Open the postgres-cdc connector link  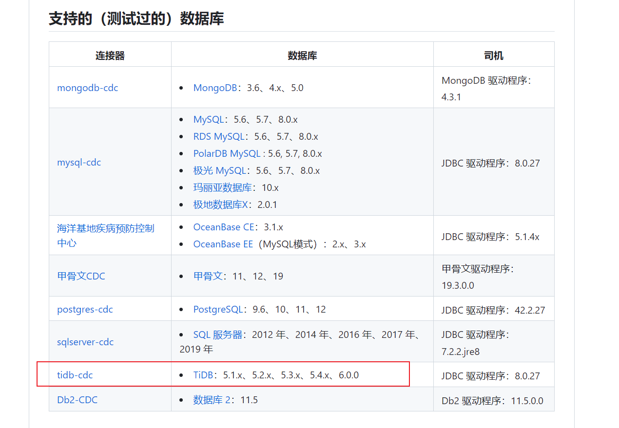85,309
